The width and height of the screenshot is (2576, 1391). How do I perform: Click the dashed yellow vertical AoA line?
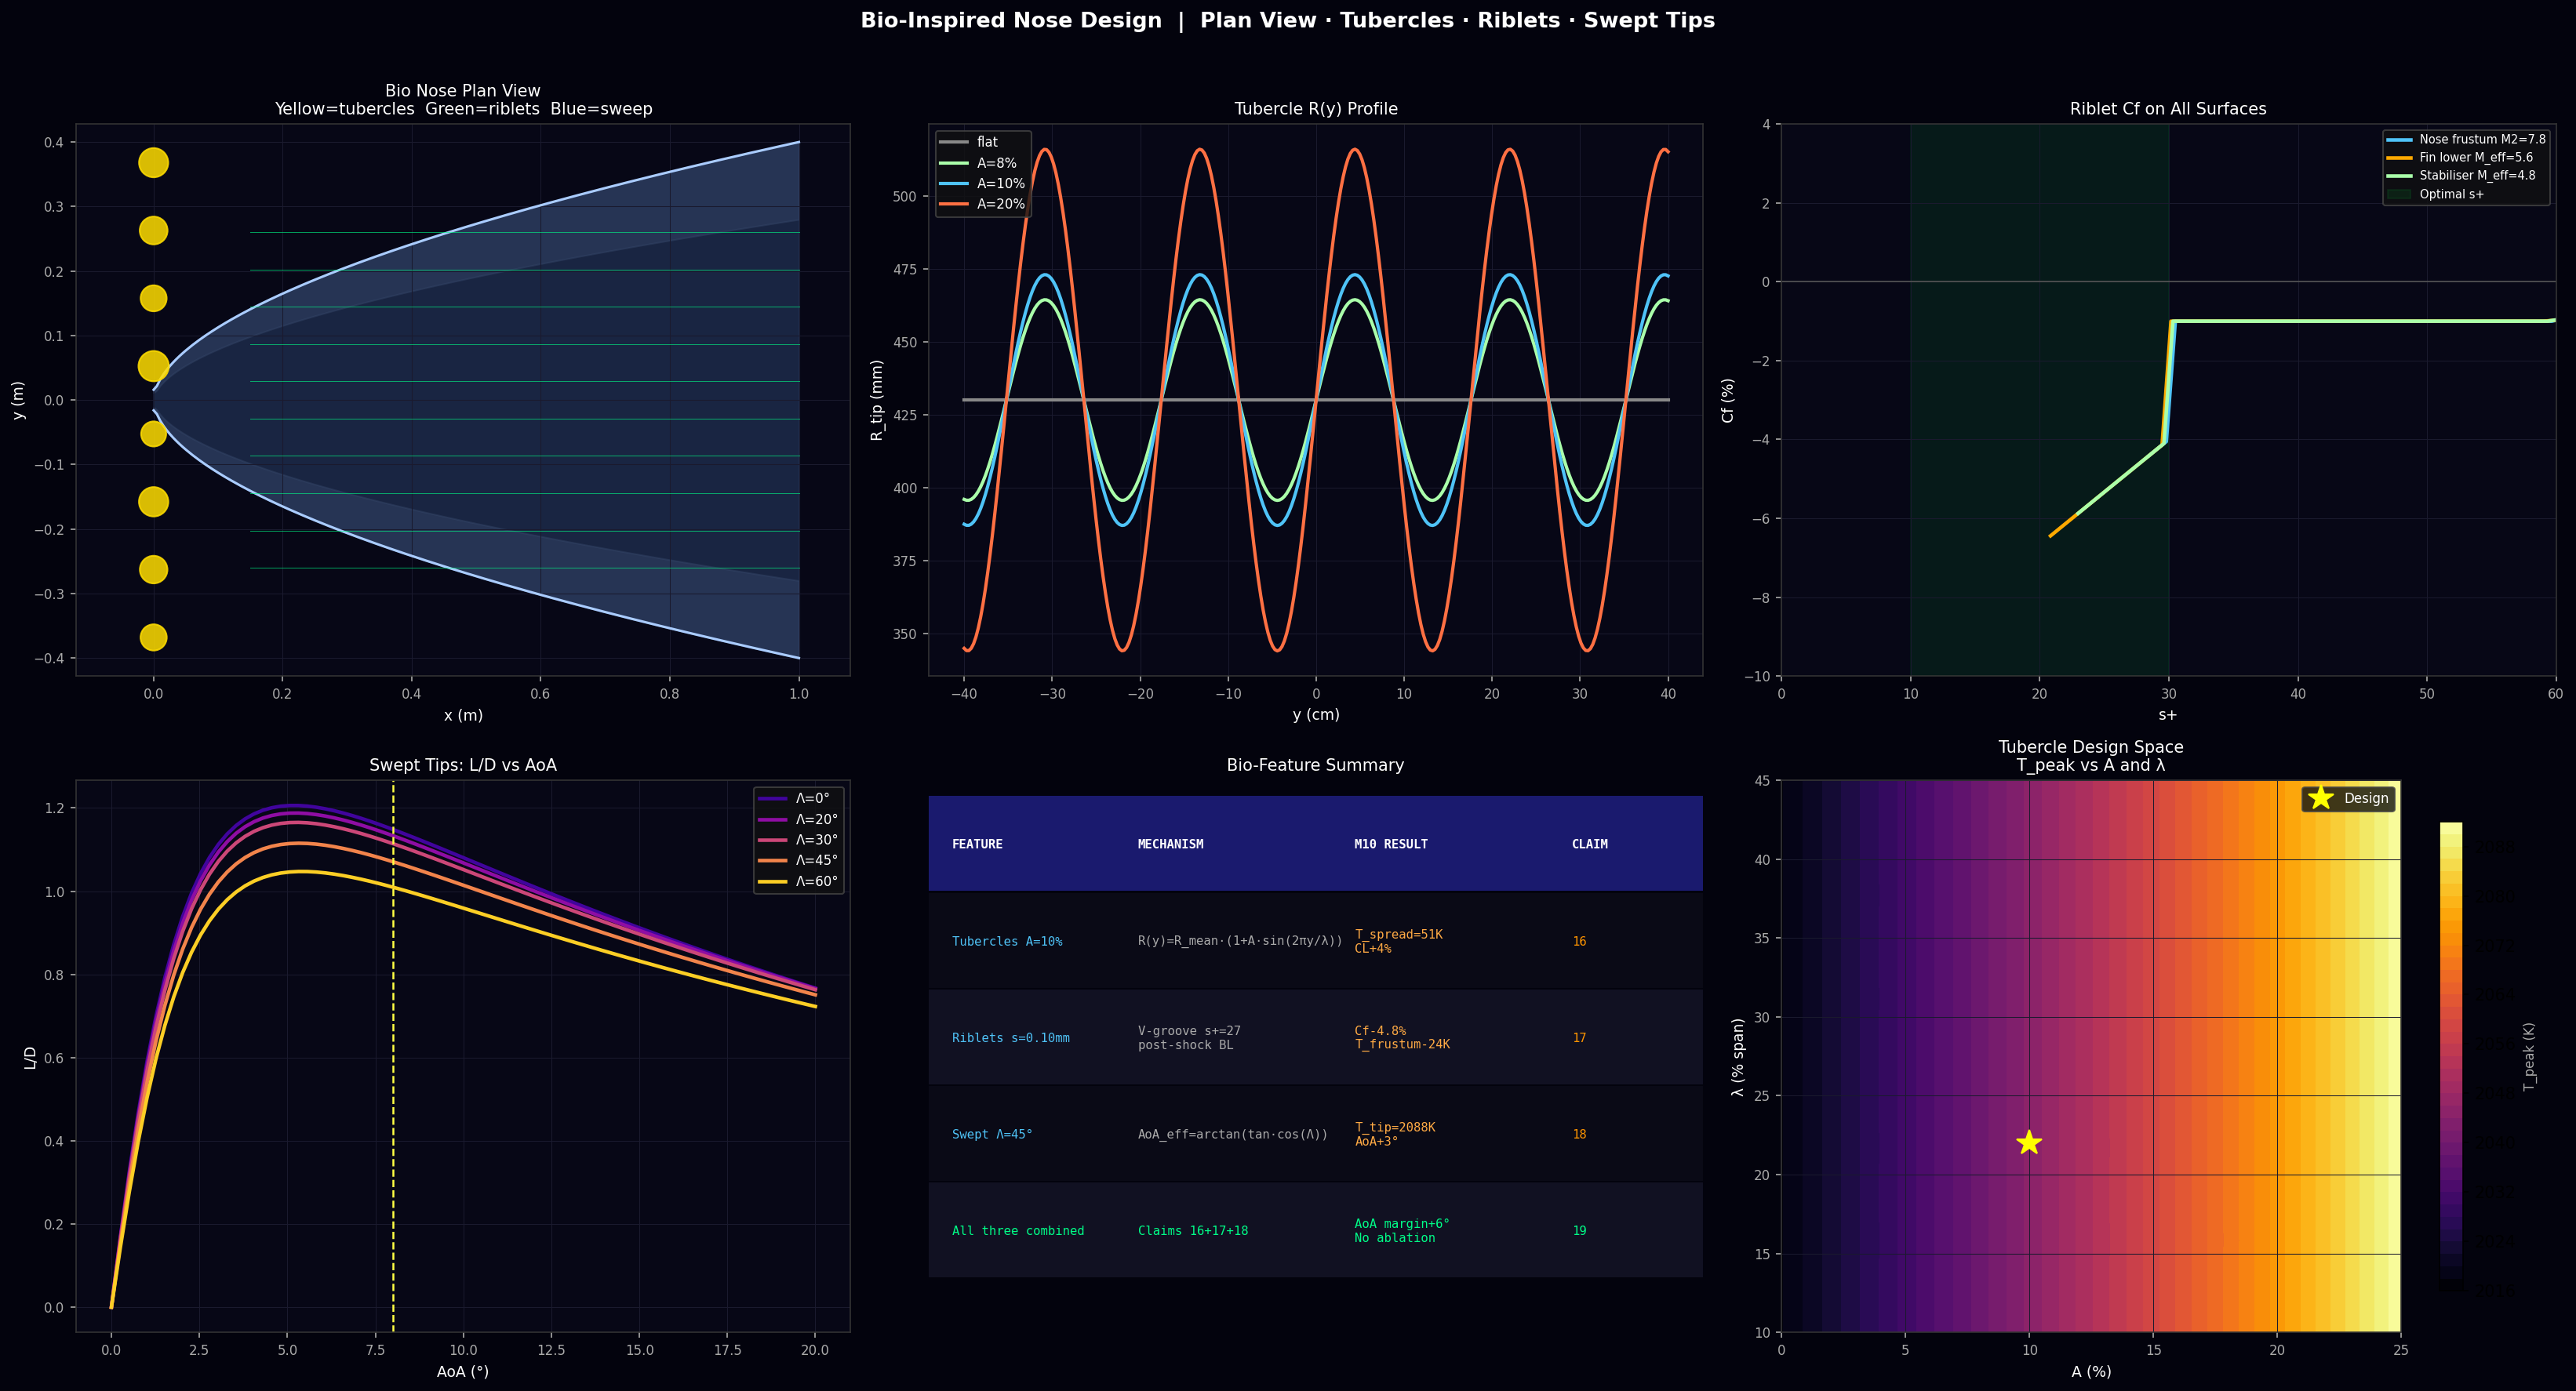click(x=393, y=1057)
